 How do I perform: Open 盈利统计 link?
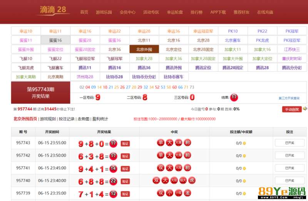pos(100,119)
